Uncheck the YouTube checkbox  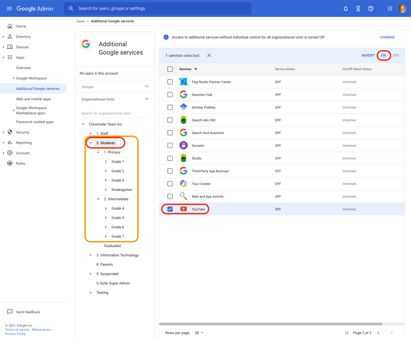[170, 209]
